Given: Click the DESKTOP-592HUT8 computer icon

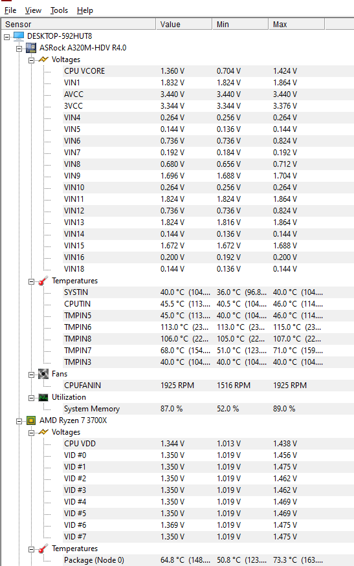Looking at the screenshot, I should point(18,36).
